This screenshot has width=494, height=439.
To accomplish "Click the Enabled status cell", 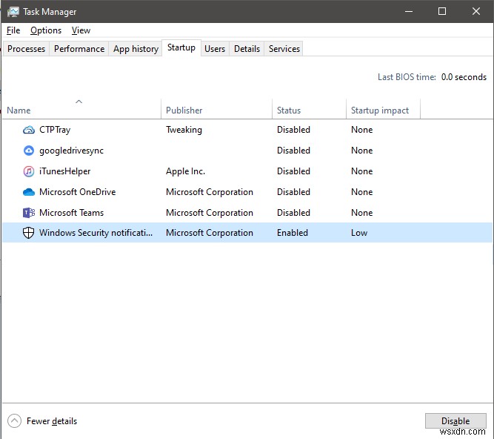I will coord(293,233).
